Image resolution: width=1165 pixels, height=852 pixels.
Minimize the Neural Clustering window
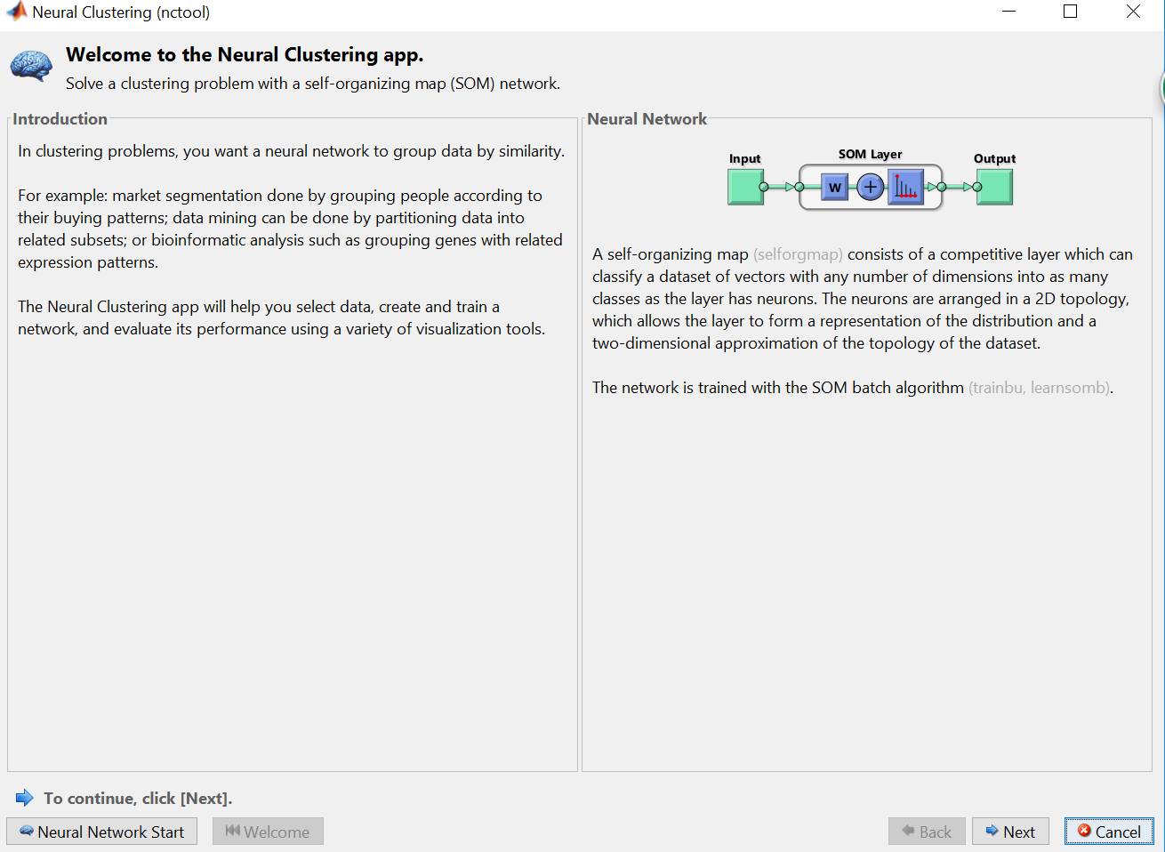click(x=1008, y=12)
